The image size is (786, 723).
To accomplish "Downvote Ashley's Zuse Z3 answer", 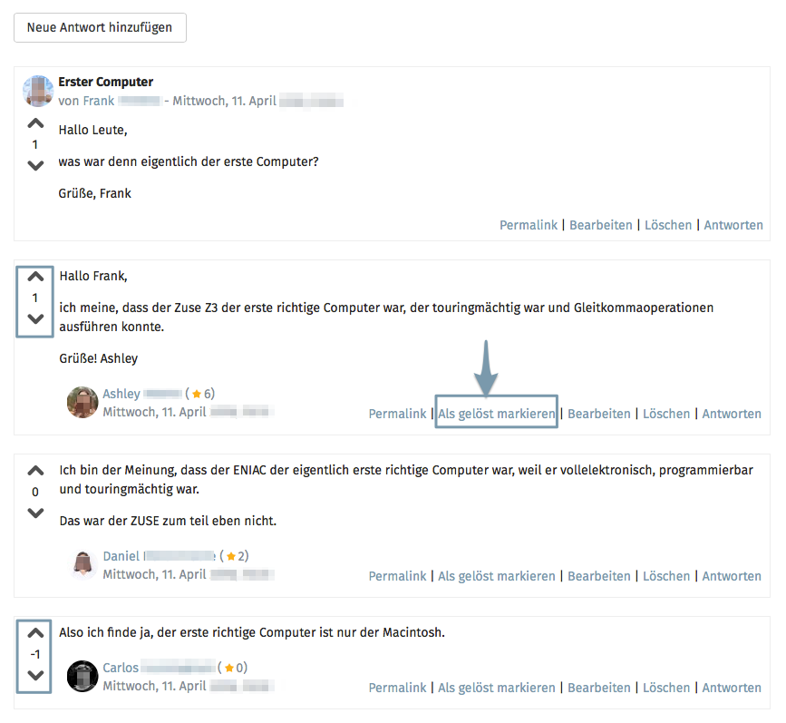I will [35, 318].
